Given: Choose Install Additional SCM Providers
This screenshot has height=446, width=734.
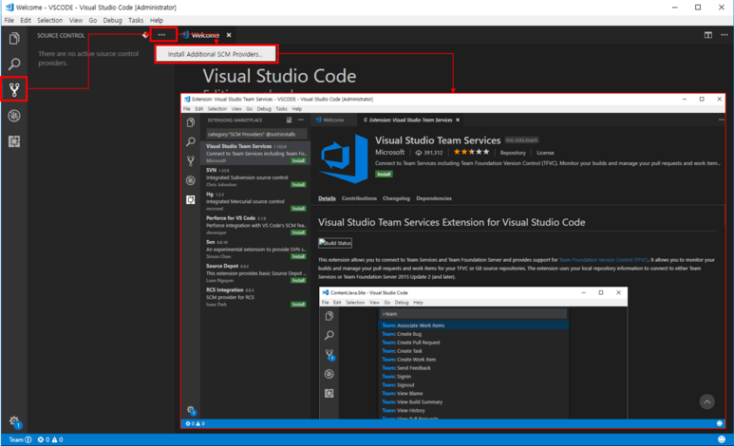Looking at the screenshot, I should click(x=215, y=54).
